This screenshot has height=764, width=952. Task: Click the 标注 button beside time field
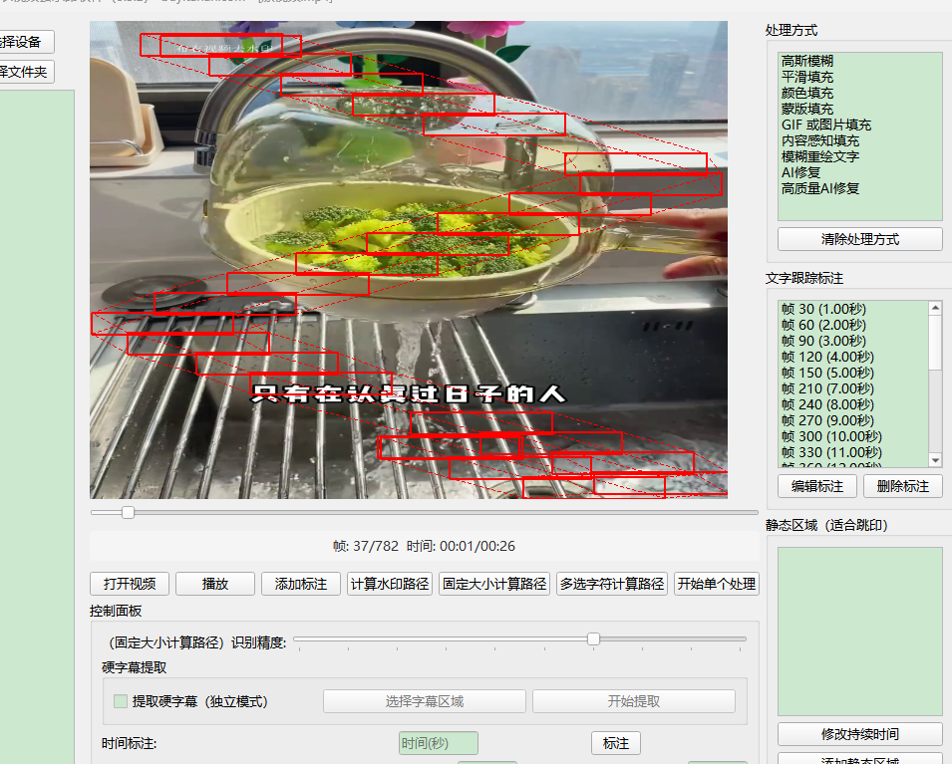pos(616,743)
